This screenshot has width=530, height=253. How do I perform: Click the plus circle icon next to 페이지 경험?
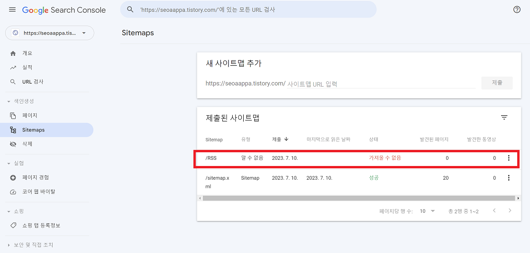pyautogui.click(x=13, y=177)
